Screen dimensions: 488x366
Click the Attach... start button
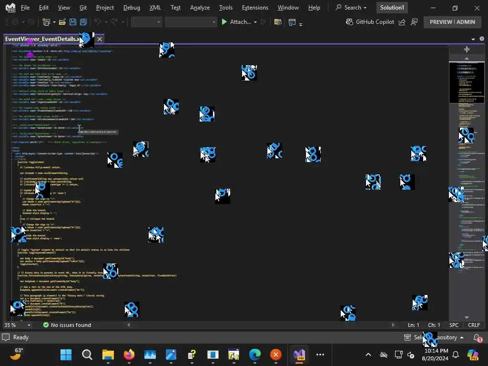click(x=236, y=22)
